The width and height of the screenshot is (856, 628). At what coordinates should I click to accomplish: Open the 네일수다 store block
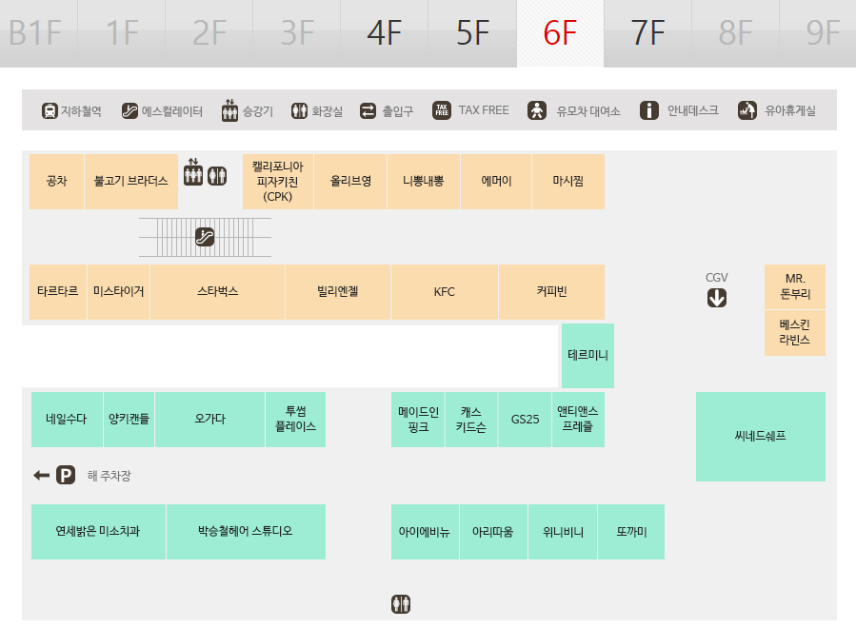(67, 420)
